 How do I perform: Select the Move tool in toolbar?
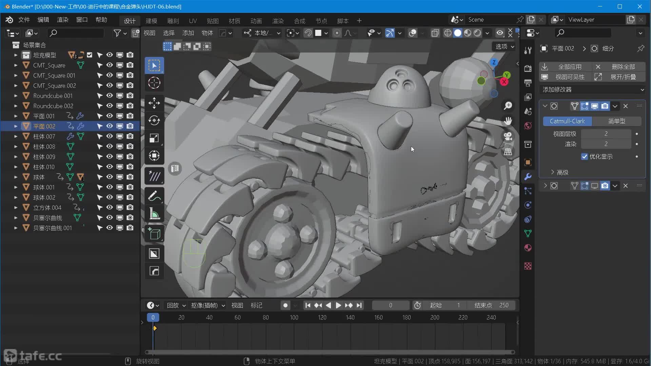click(x=154, y=103)
